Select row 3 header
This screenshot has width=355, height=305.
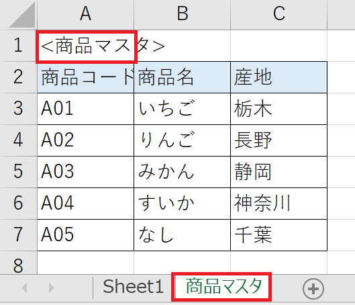[x=18, y=109]
